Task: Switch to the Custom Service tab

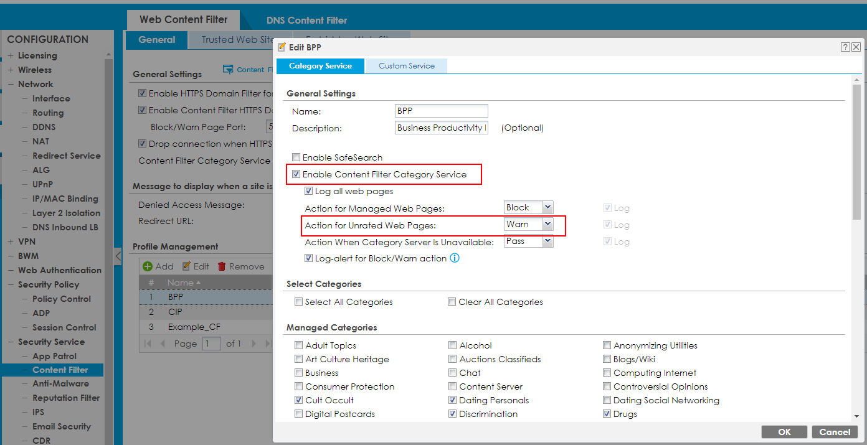Action: tap(406, 65)
